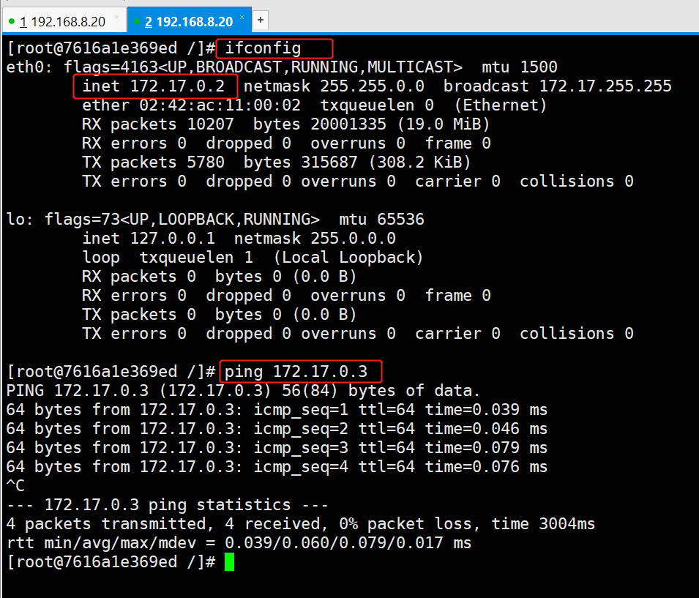699x598 pixels.
Task: Click the netmask 255.0.0.0 value
Action: click(x=315, y=239)
